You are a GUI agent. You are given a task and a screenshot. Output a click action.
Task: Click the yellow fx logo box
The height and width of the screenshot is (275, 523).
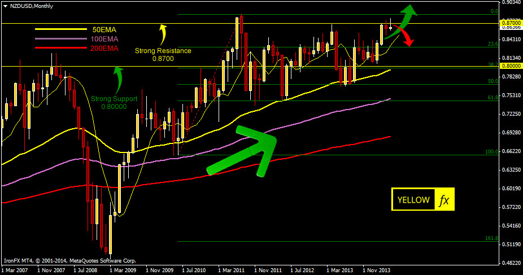(444, 200)
